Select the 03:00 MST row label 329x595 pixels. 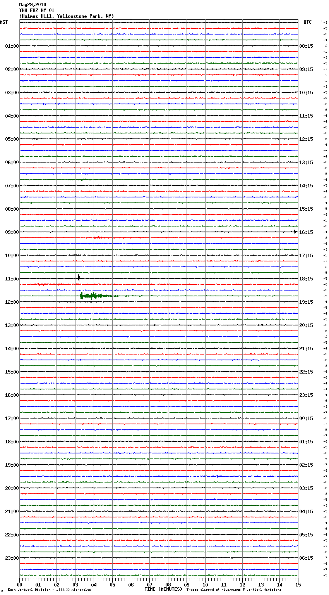point(12,93)
